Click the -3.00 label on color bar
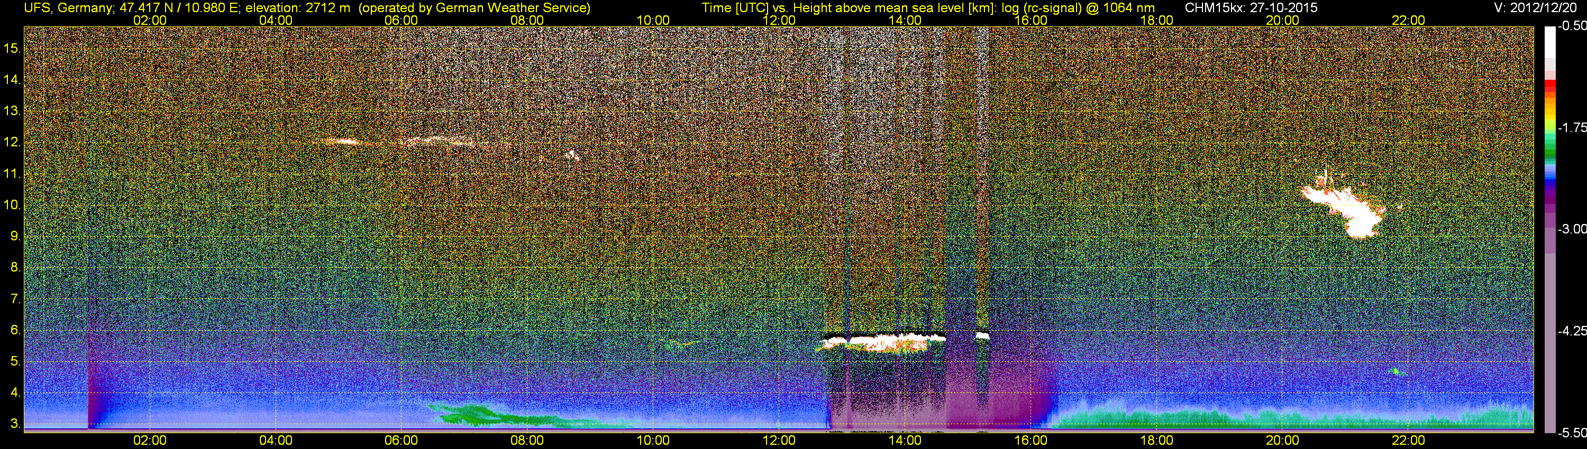Screen dimensions: 1587x449 click(x=1572, y=229)
